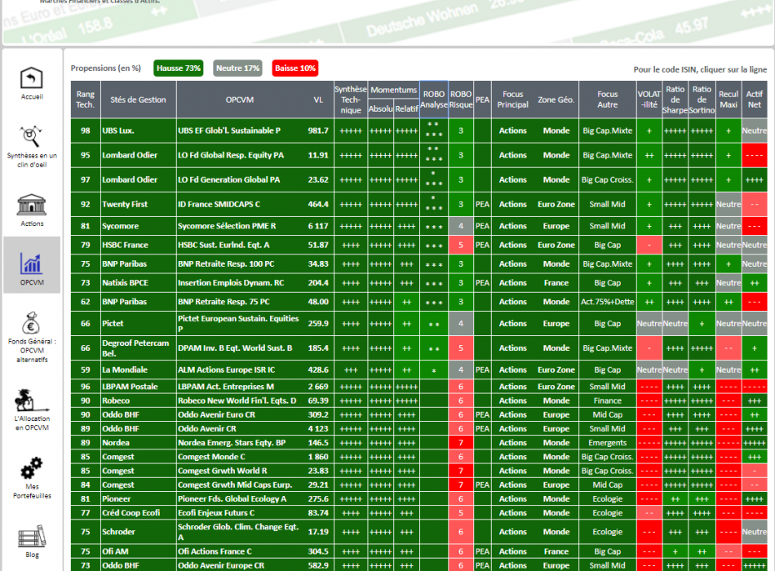Click the Hausse 73% badge
This screenshot has width=775, height=571.
179,69
